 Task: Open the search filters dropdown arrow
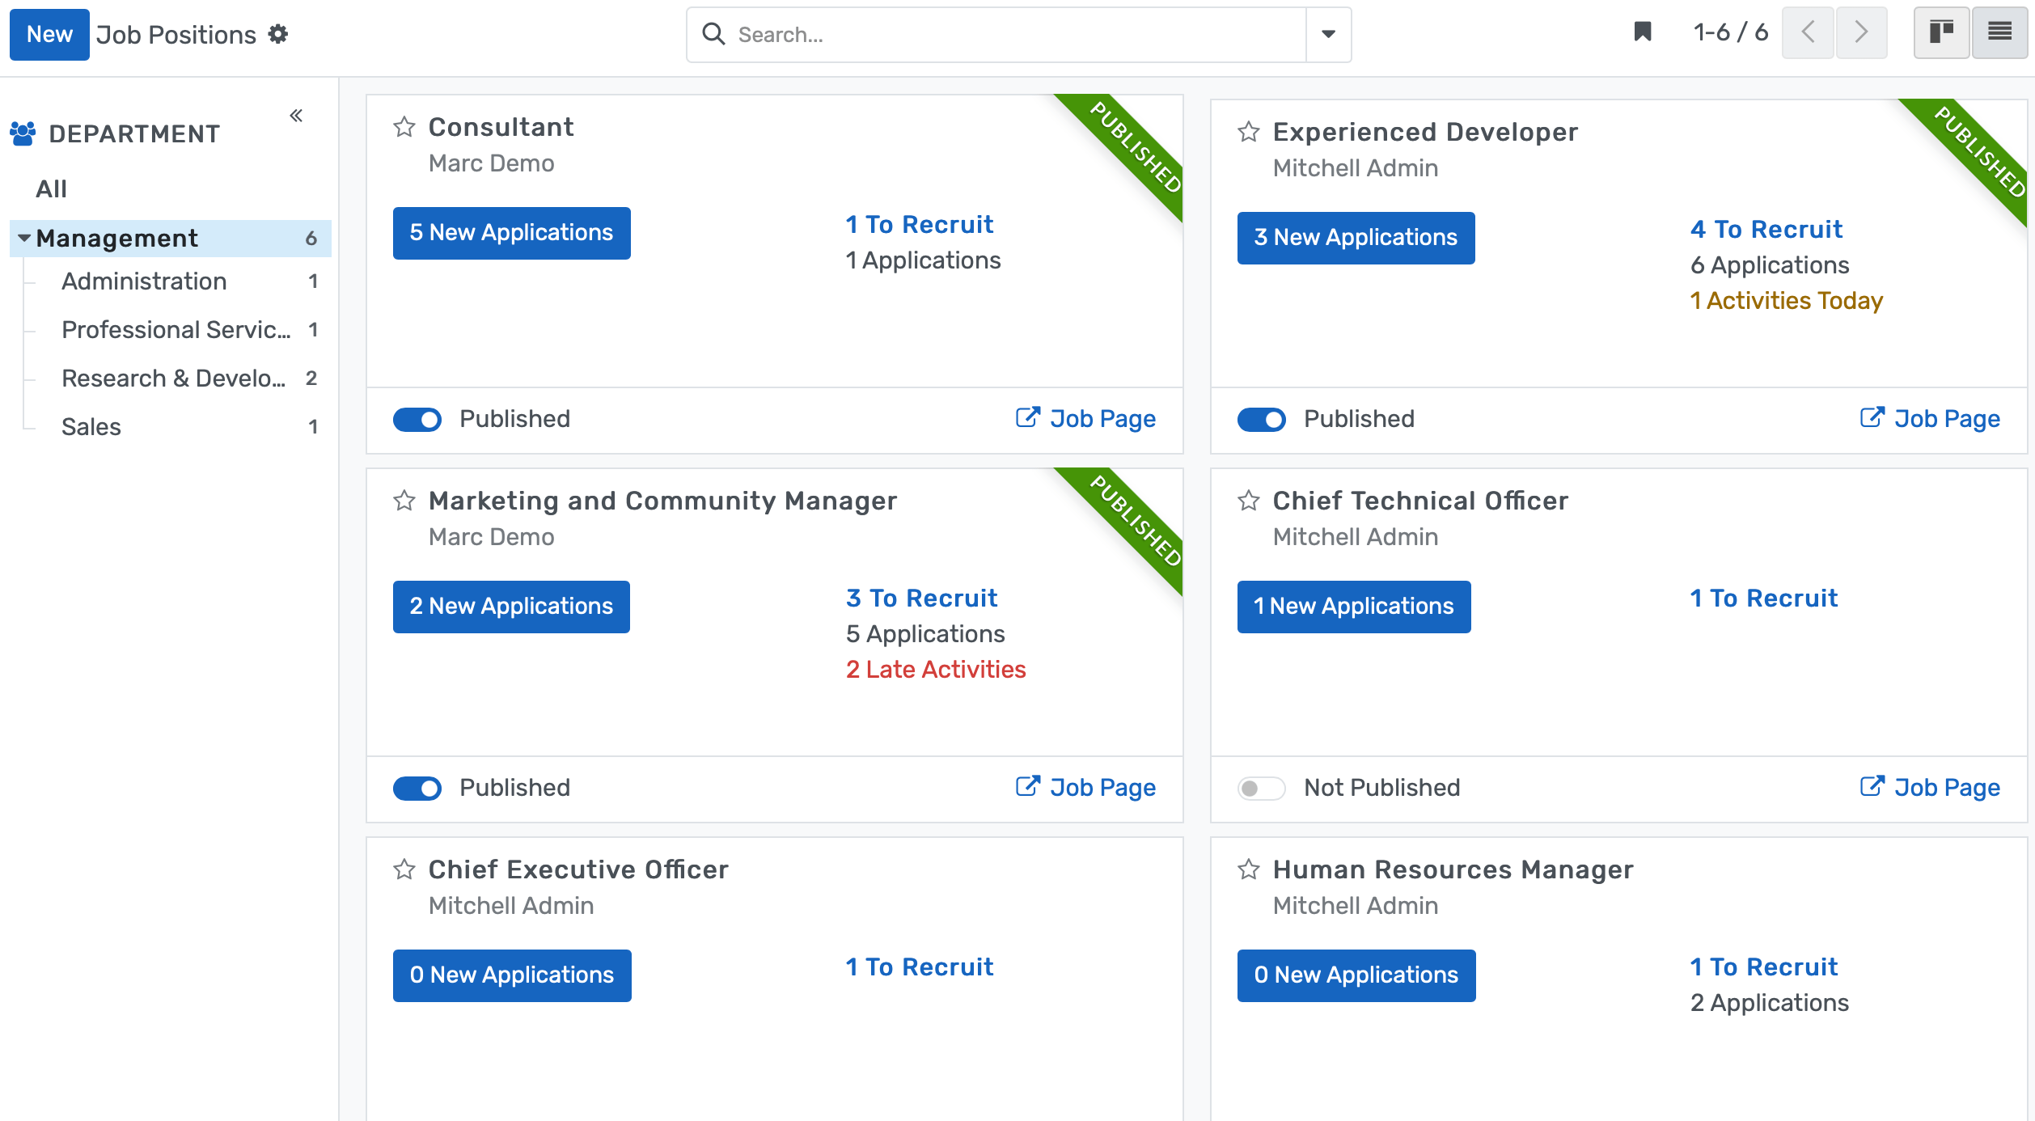click(1328, 35)
